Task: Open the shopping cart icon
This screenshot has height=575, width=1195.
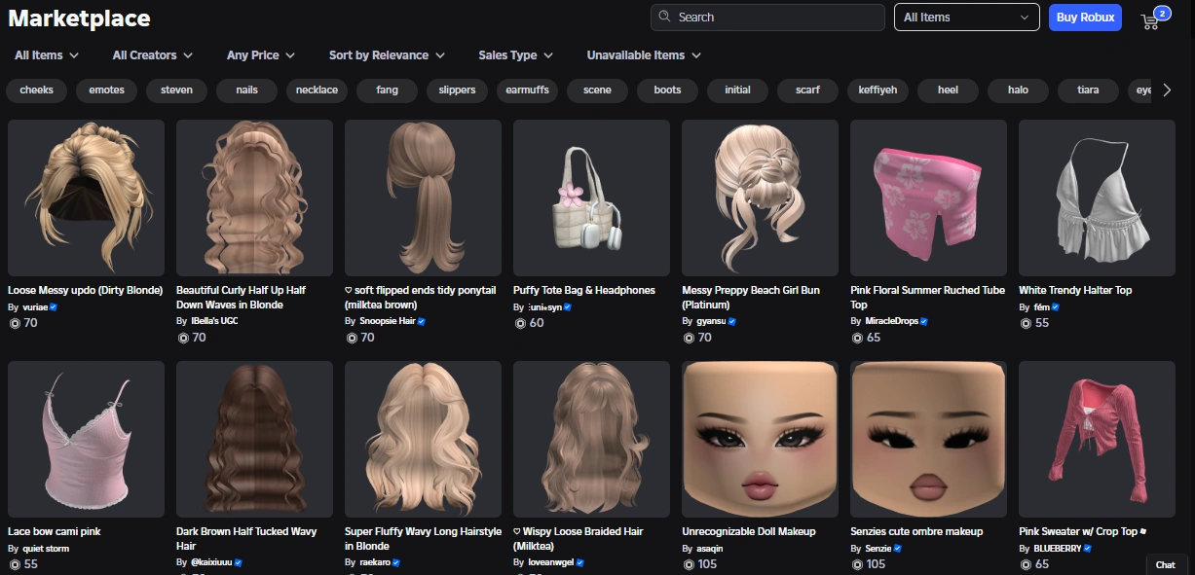Action: [1150, 20]
